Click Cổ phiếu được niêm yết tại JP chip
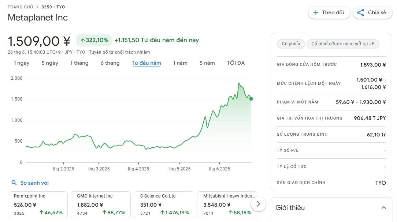 (x=343, y=44)
